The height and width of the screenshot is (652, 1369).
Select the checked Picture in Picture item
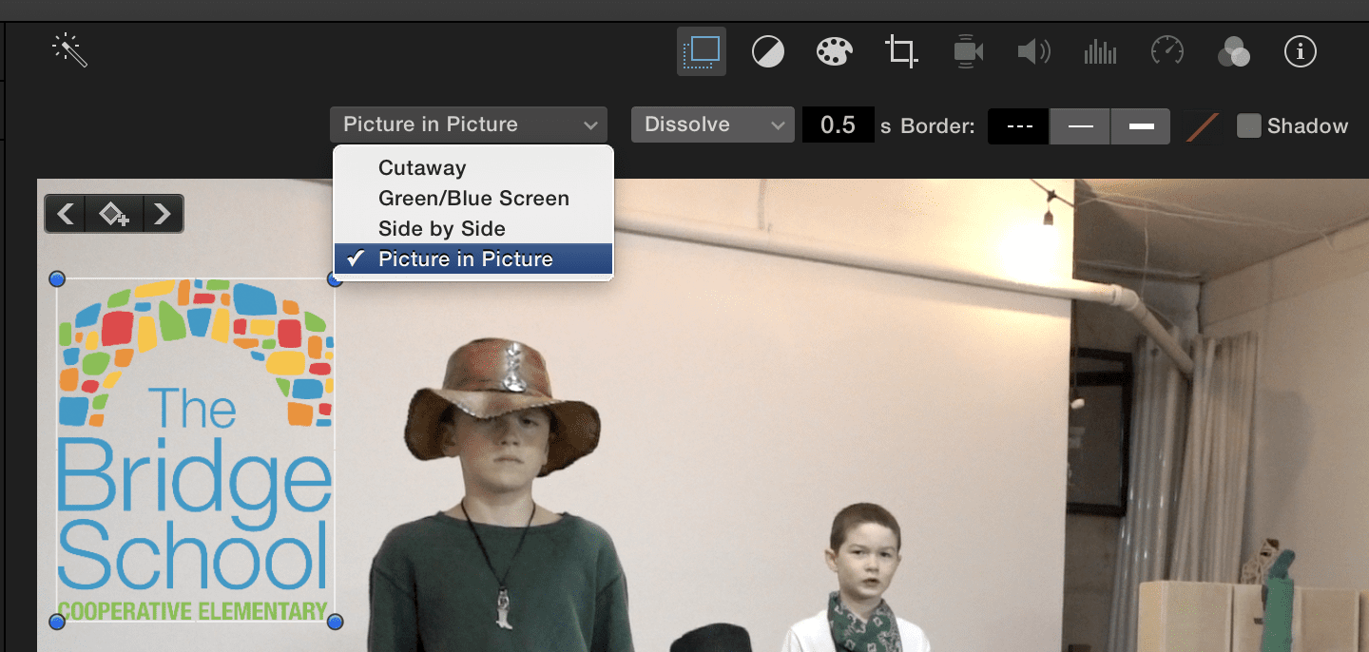(x=473, y=259)
